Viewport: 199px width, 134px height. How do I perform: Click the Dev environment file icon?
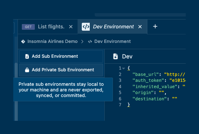[x=116, y=56]
